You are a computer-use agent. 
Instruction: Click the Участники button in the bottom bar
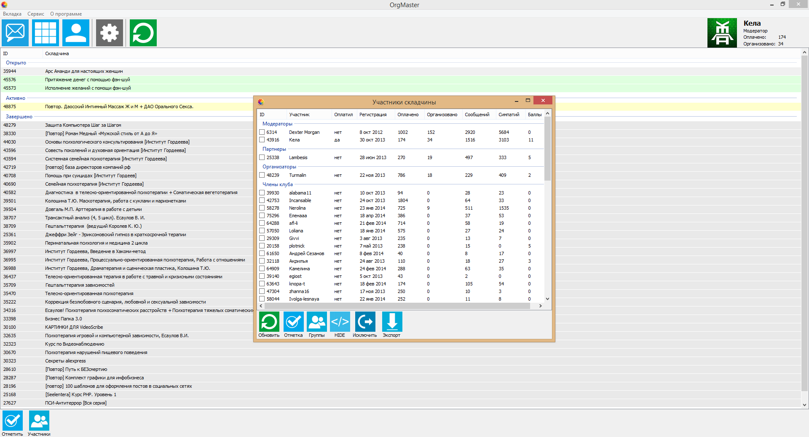39,421
